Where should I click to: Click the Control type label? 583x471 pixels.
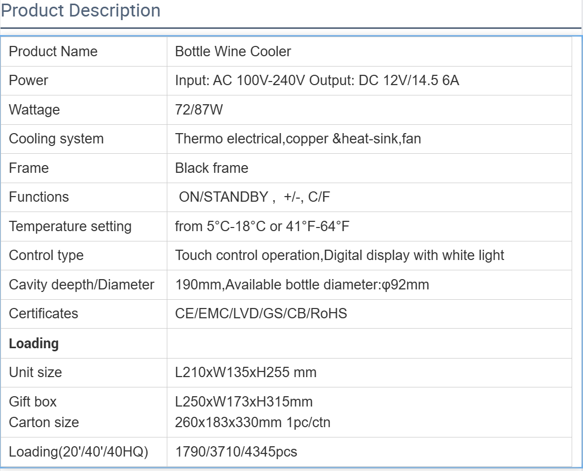(46, 255)
